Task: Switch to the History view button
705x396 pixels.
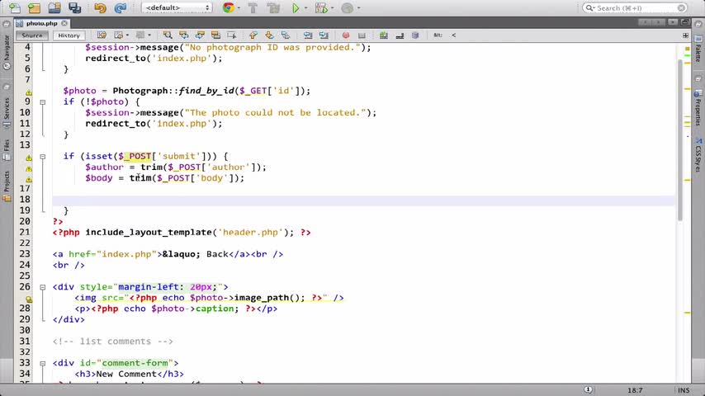Action: 69,35
